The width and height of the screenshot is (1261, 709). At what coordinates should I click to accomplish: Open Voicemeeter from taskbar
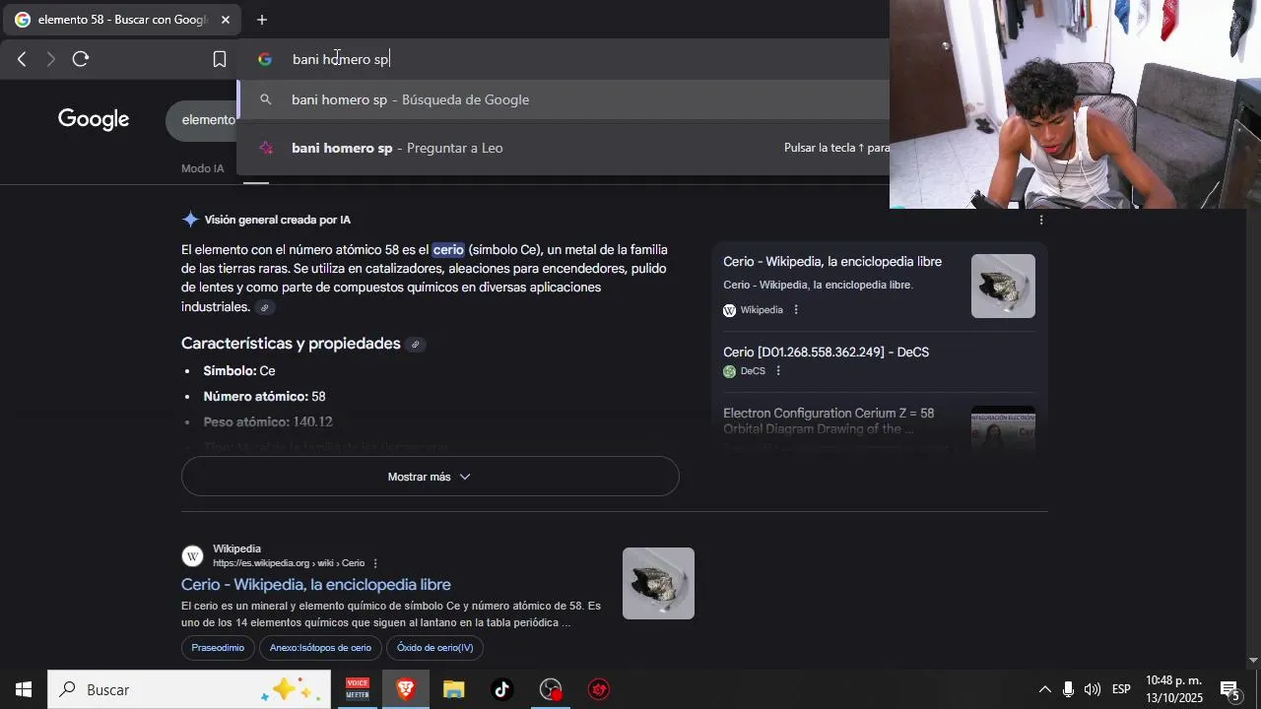tap(357, 689)
